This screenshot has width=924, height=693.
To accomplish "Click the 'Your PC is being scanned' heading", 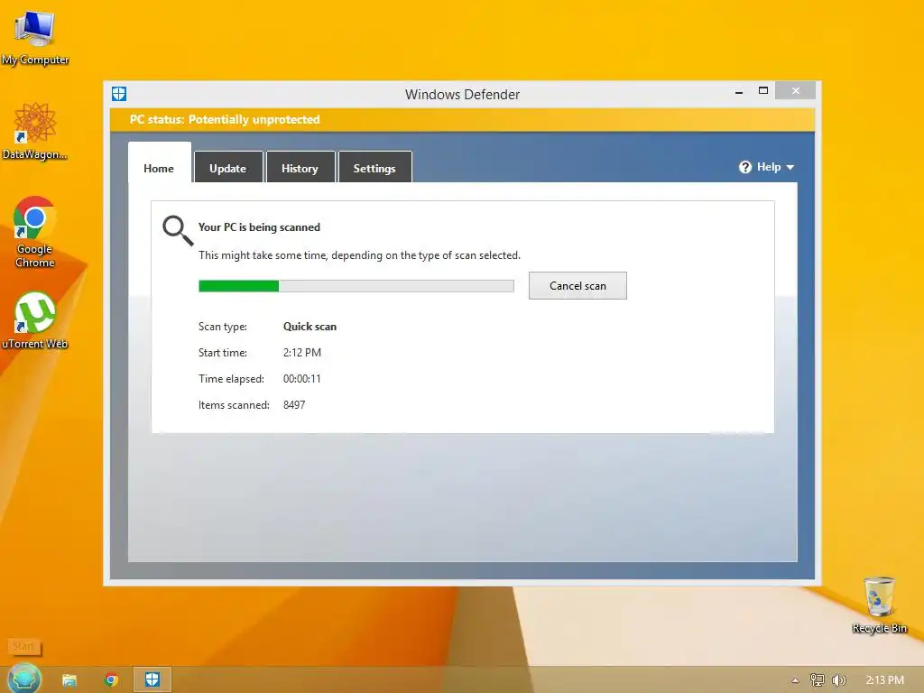I will (259, 227).
